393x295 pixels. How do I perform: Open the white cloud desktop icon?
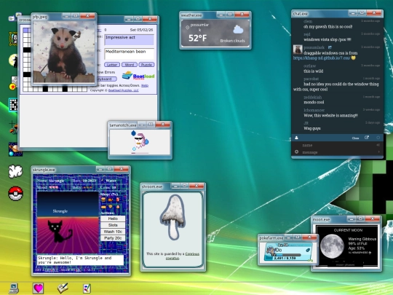click(15, 171)
